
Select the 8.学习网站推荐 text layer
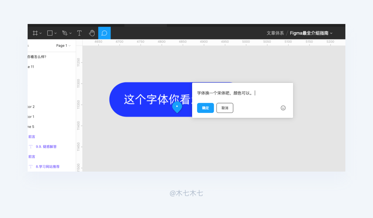coord(47,166)
